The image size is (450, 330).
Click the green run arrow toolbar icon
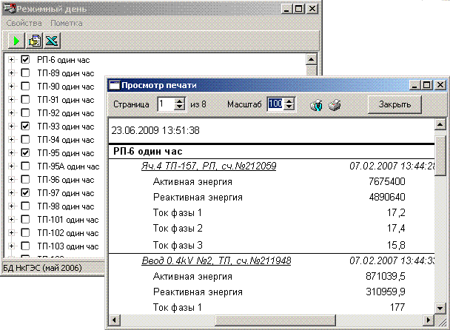[x=16, y=41]
